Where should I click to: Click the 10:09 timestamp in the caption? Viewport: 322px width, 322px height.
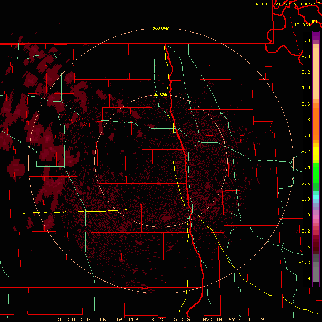coord(256,319)
